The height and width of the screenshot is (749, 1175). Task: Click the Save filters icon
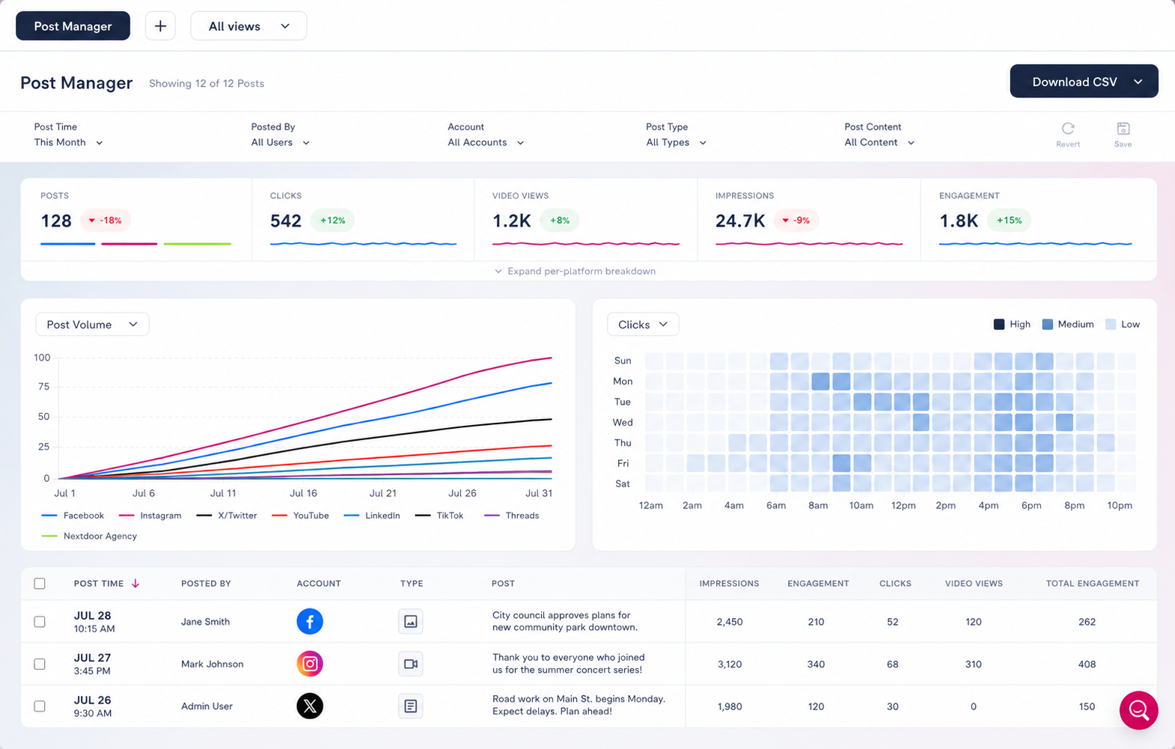(x=1123, y=129)
